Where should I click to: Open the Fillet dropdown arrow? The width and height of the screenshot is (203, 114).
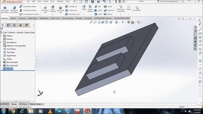tap(84, 15)
